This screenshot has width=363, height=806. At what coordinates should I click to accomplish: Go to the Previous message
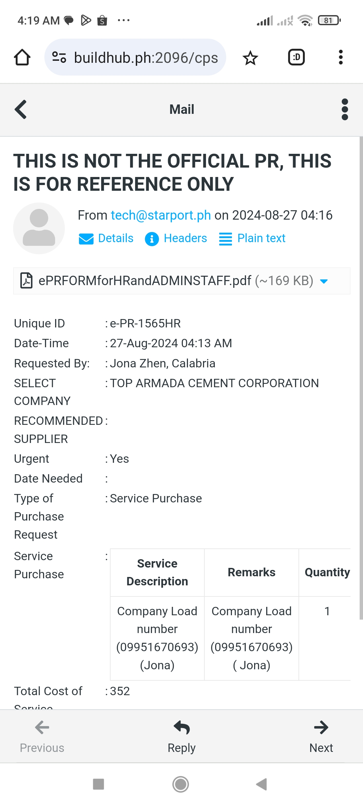[x=42, y=736]
